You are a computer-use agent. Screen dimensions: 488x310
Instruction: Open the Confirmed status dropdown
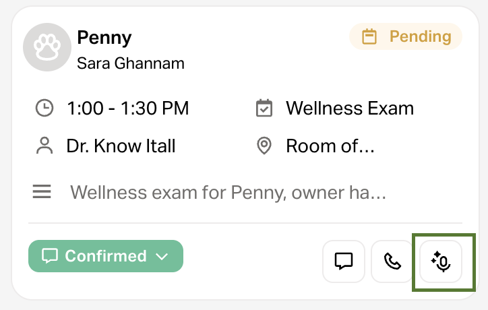click(x=106, y=256)
